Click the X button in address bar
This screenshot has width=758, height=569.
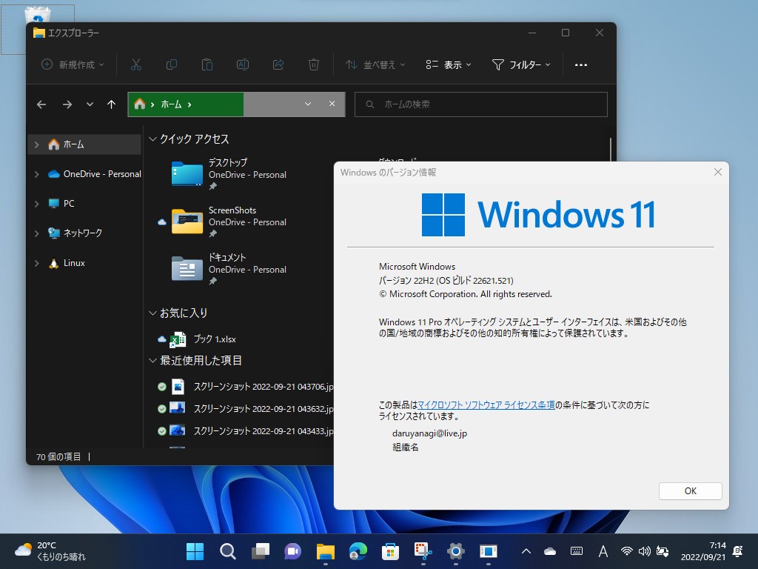(332, 104)
